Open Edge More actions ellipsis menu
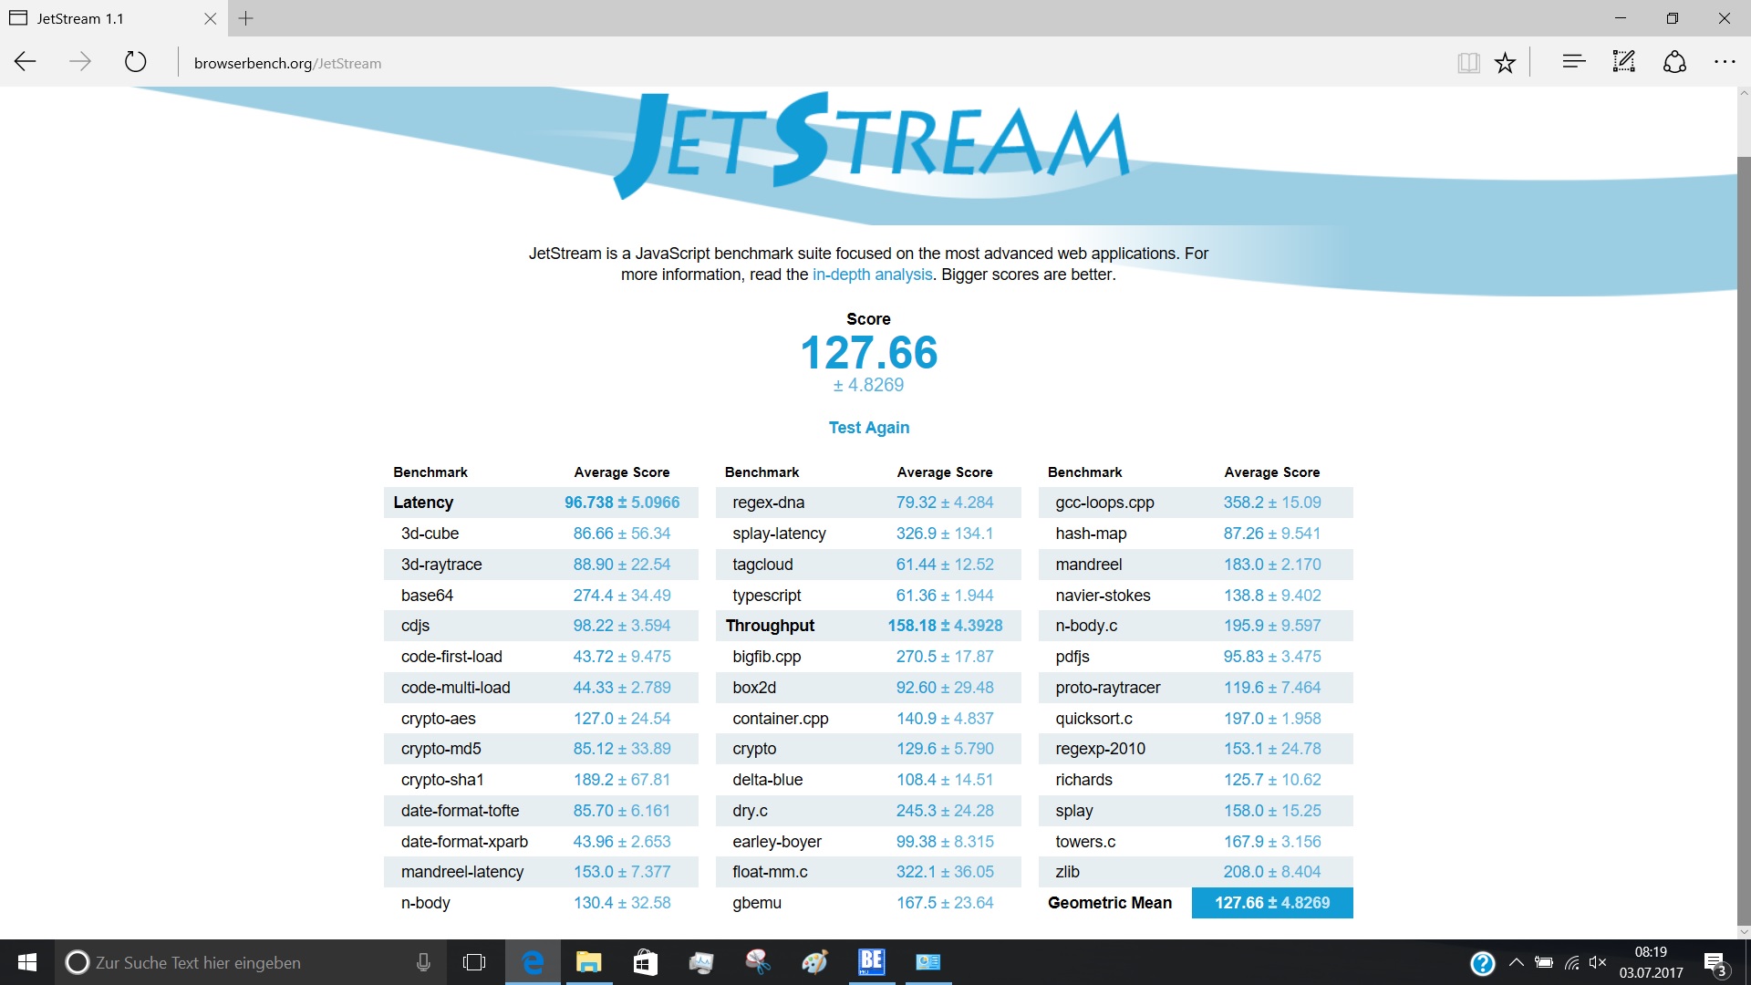This screenshot has height=985, width=1751. click(x=1725, y=62)
